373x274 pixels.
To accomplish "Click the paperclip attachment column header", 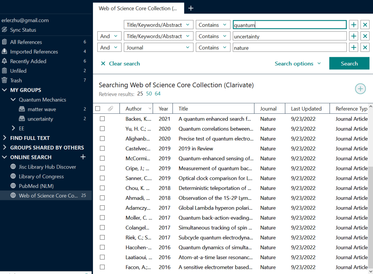I will point(111,109).
